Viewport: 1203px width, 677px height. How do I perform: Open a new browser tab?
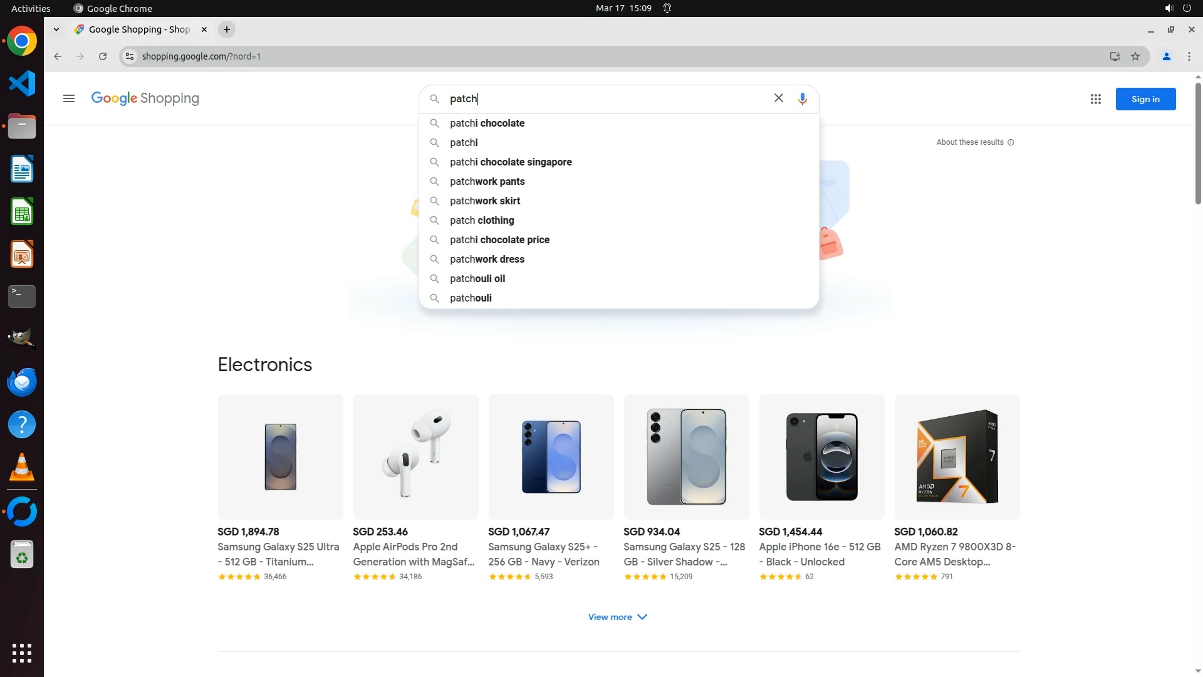point(227,29)
